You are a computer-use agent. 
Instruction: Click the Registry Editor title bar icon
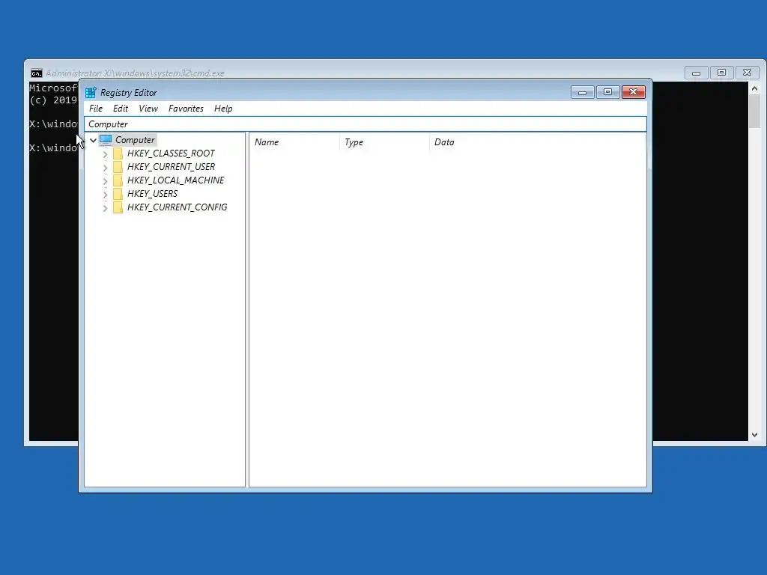[x=91, y=92]
